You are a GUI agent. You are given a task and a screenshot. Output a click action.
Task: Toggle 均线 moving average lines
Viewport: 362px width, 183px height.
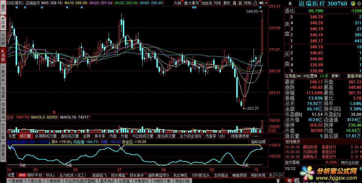pos(218,3)
